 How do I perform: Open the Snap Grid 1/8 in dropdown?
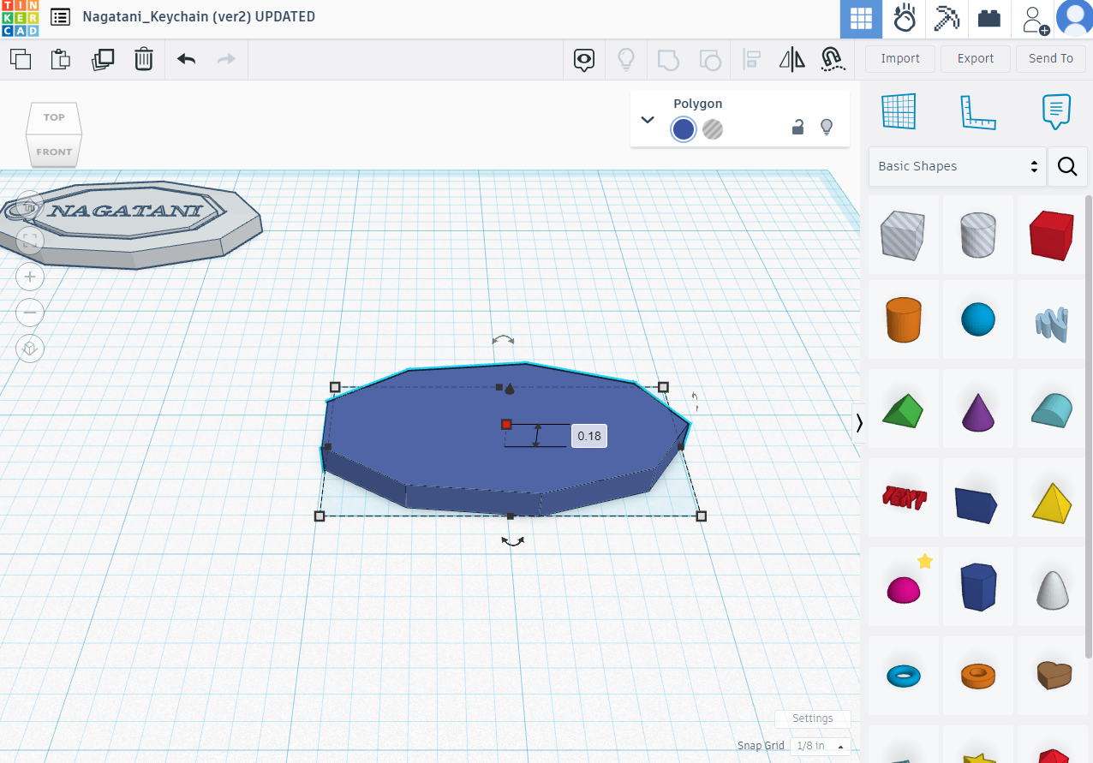click(x=818, y=746)
